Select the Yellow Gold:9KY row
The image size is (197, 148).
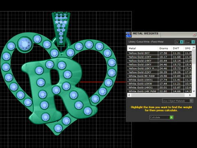[160, 53]
